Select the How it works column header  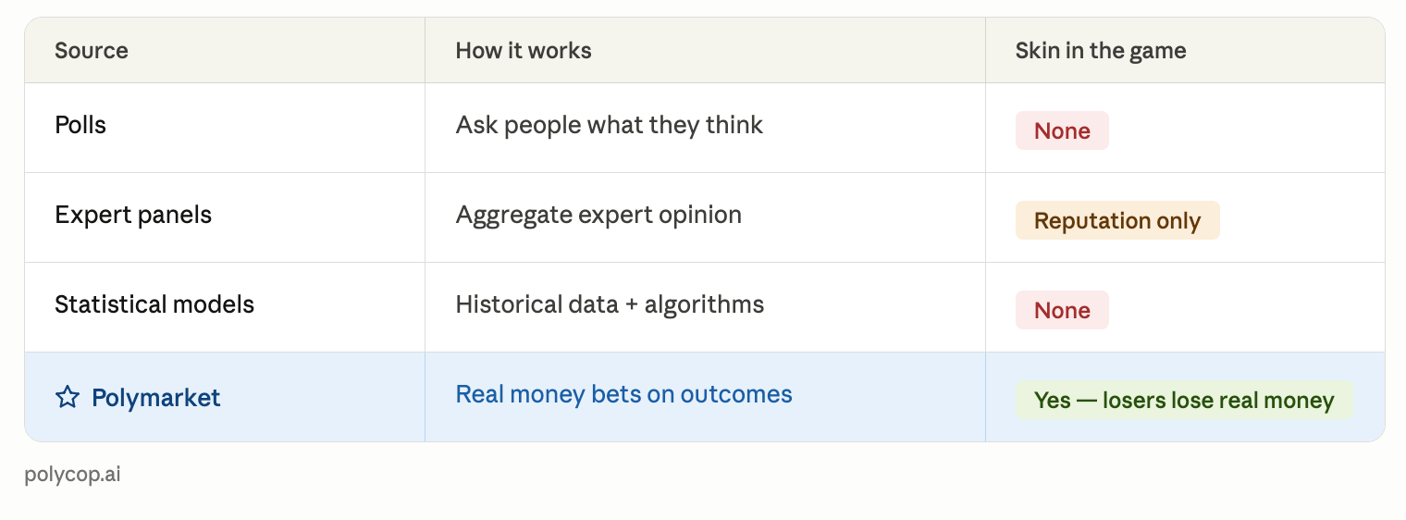click(x=524, y=50)
